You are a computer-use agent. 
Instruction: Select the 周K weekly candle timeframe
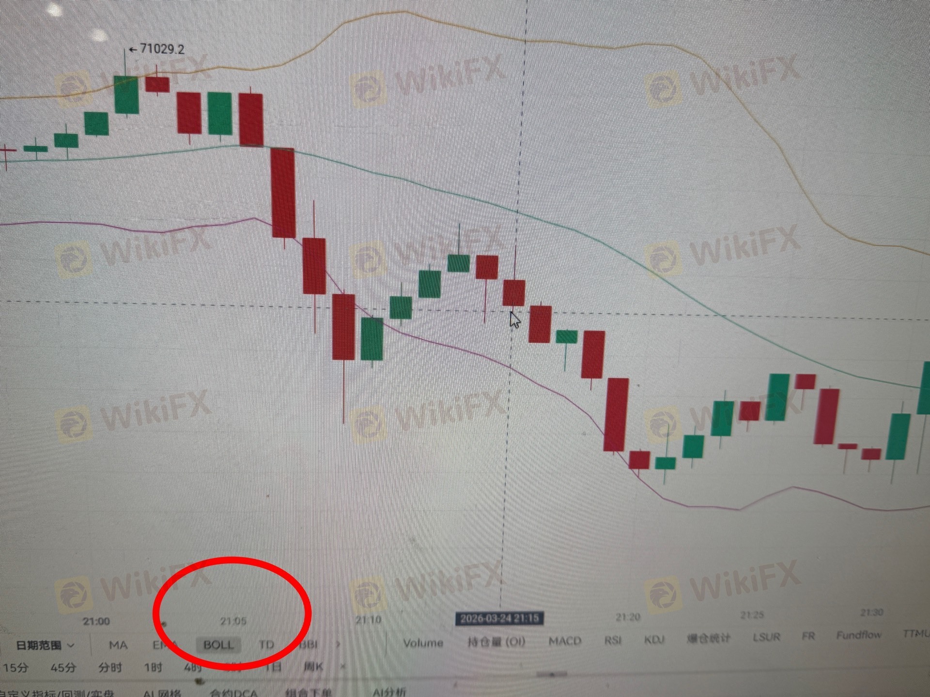313,667
